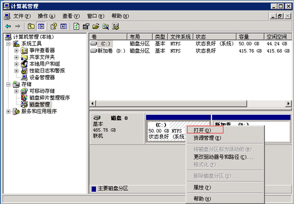Click the 性能日志和警报 tree icon
Viewport: 294px width, 204px height.
coord(24,71)
